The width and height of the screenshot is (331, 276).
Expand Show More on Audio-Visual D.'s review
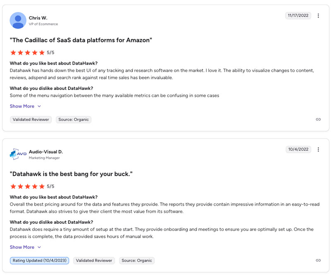(x=22, y=247)
